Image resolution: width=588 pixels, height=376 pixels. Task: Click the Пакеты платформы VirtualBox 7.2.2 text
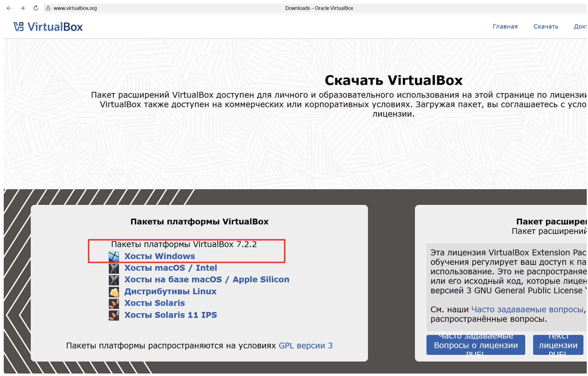[184, 245]
